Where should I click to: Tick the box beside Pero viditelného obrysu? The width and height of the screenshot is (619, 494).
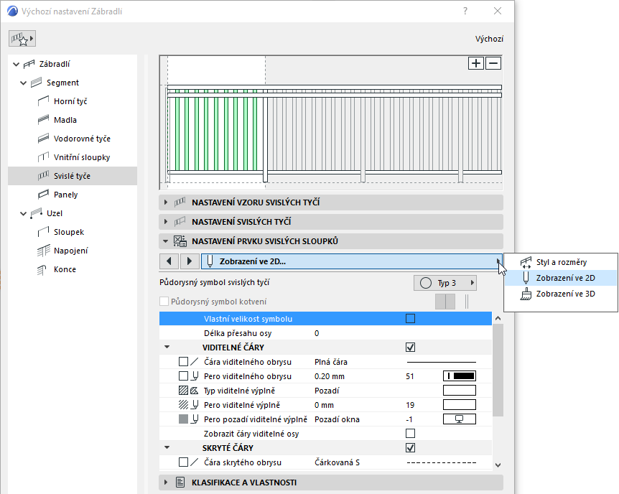point(183,376)
